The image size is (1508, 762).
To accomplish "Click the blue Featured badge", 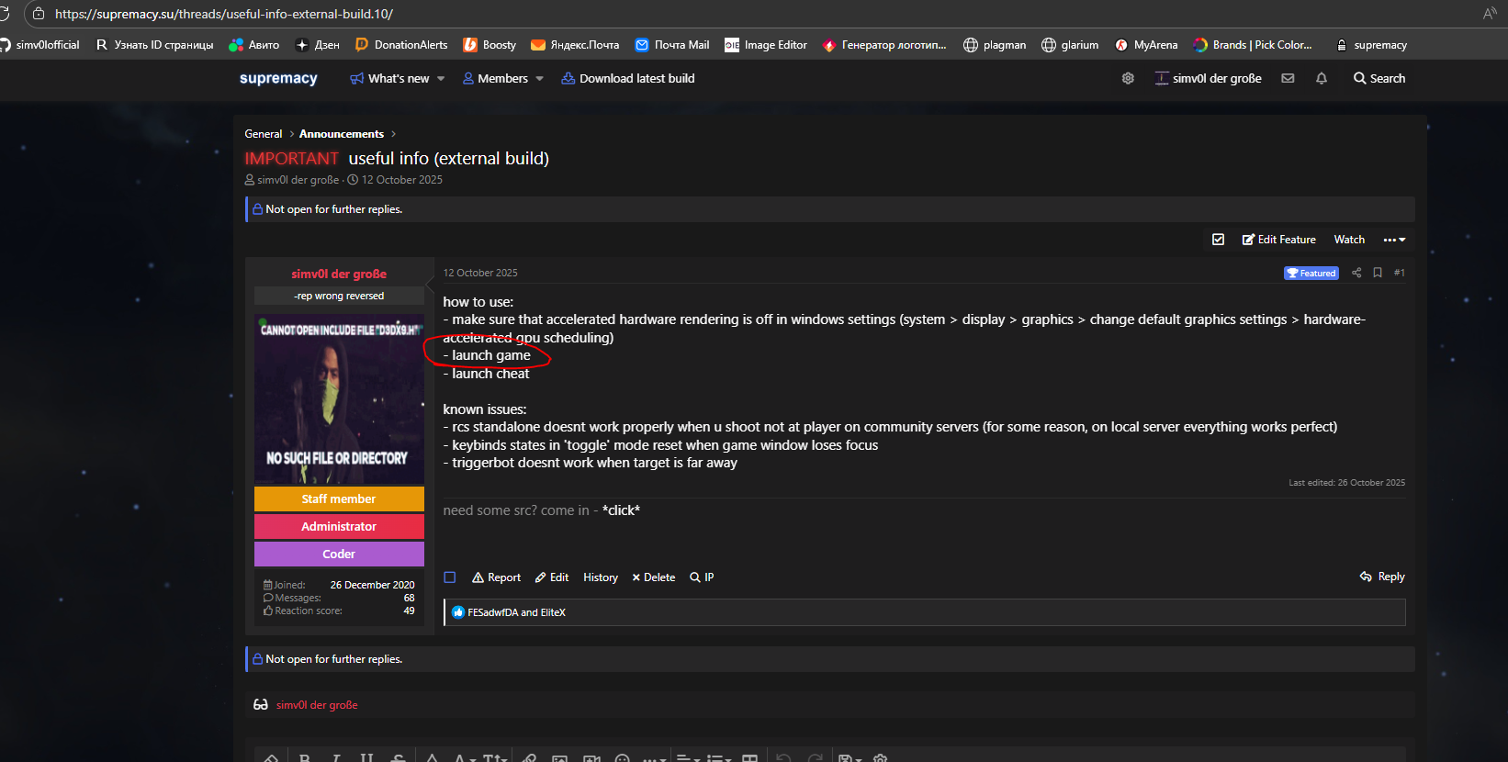I will 1311,274.
